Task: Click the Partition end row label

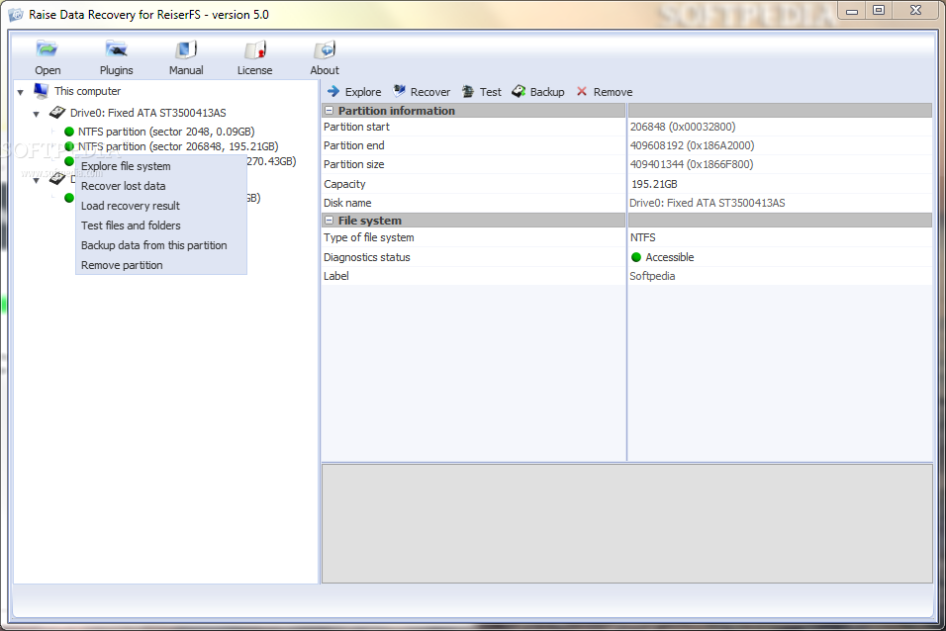Action: (353, 145)
